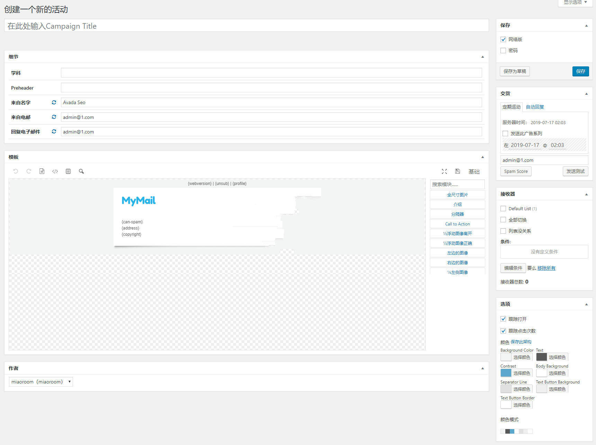This screenshot has width=596, height=445.
Task: Click the magnifier preview icon
Action: [81, 171]
